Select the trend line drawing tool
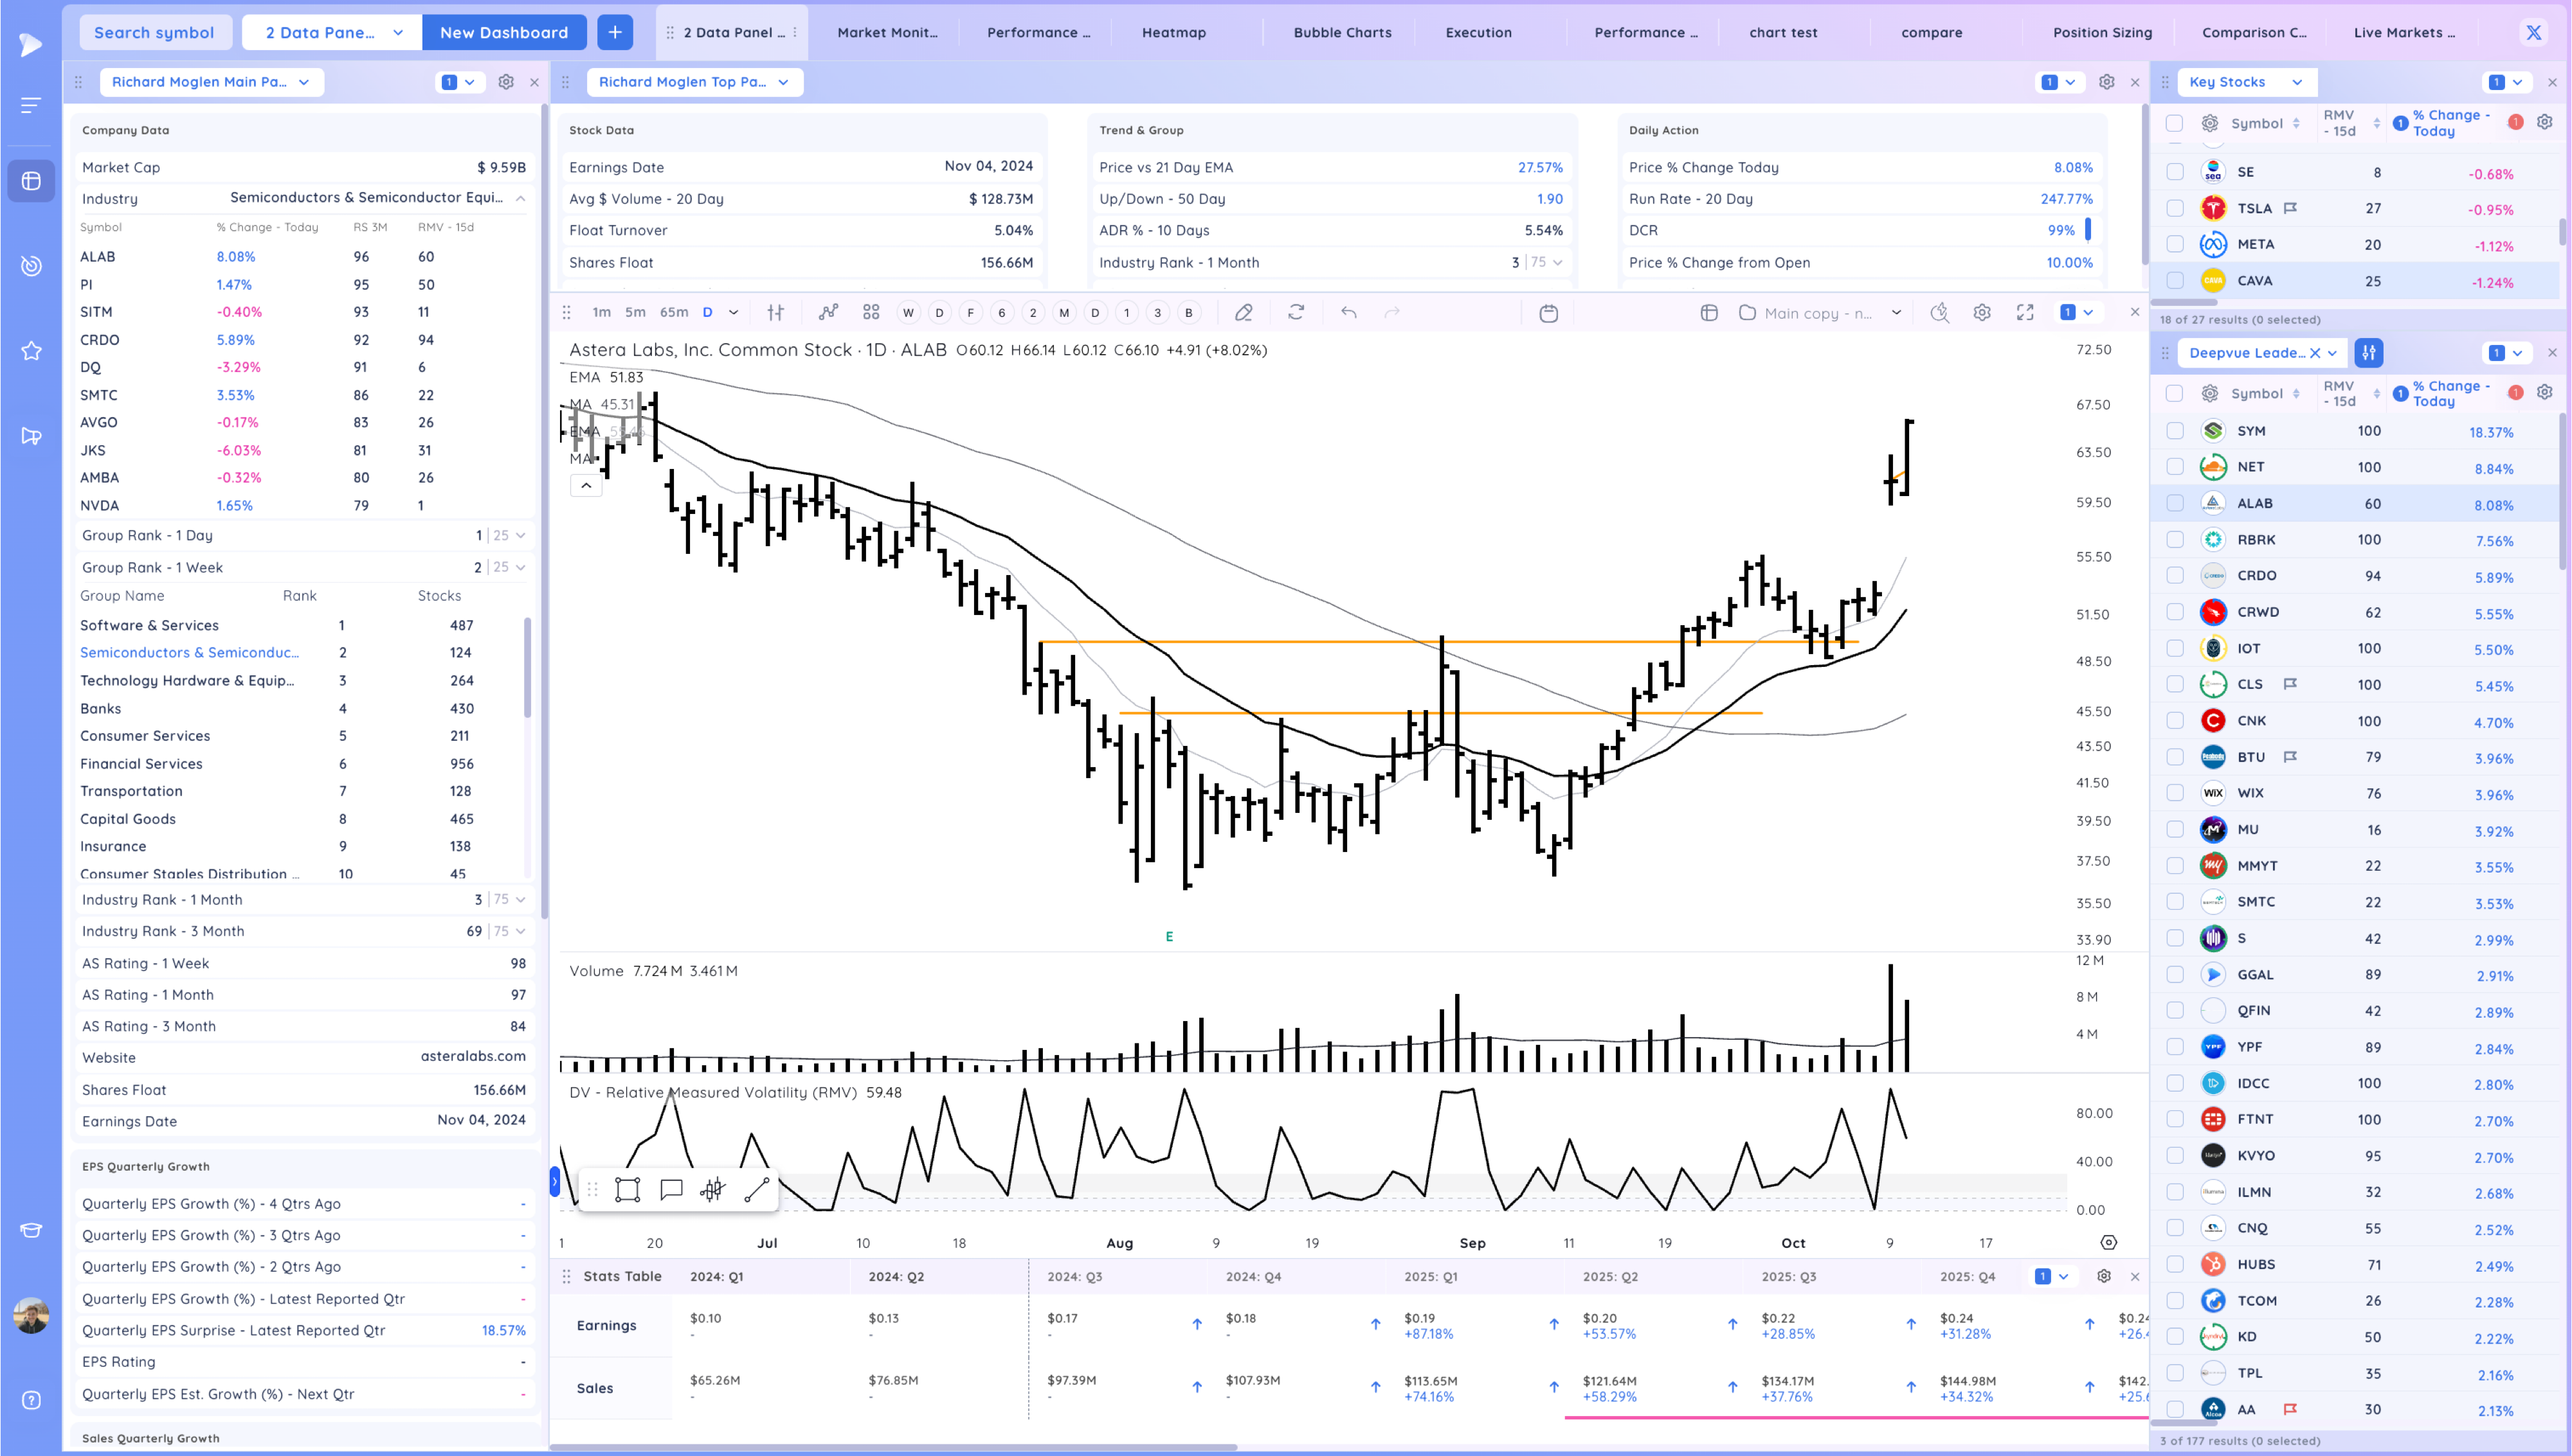Viewport: 2572px width, 1456px height. coord(756,1189)
